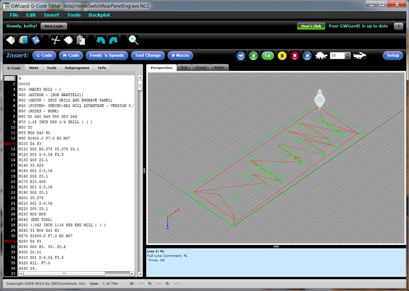409x291 pixels.
Task: Save using the floppy disk icon
Action: click(36, 39)
